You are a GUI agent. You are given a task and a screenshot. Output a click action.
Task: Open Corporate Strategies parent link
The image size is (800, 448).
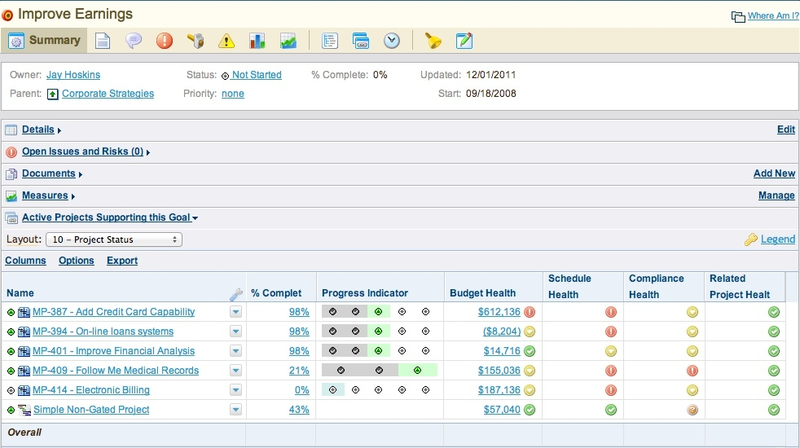coord(108,94)
